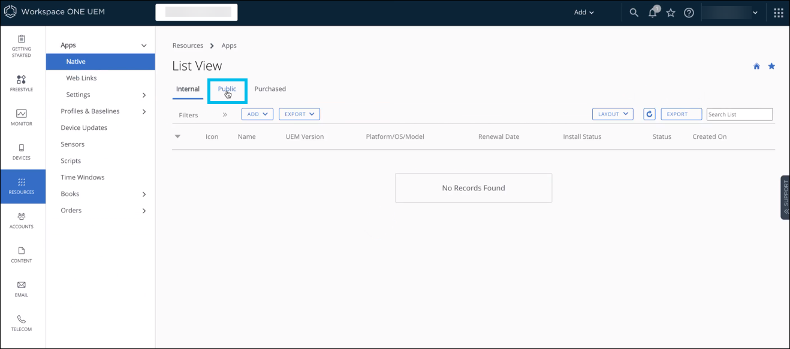Screen dimensions: 790x349
Task: Collapse the Apps menu group
Action: coord(144,45)
